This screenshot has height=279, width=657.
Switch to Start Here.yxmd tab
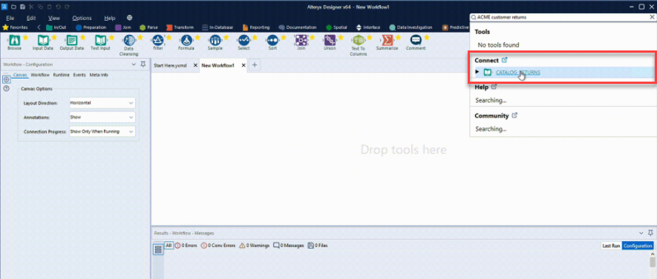pyautogui.click(x=170, y=65)
